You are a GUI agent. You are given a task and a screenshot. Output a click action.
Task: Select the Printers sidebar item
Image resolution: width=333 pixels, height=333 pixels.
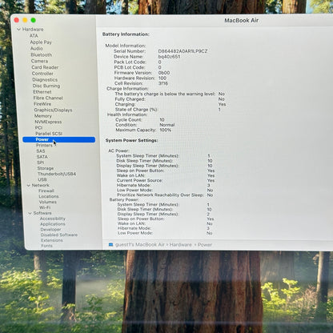coord(44,145)
